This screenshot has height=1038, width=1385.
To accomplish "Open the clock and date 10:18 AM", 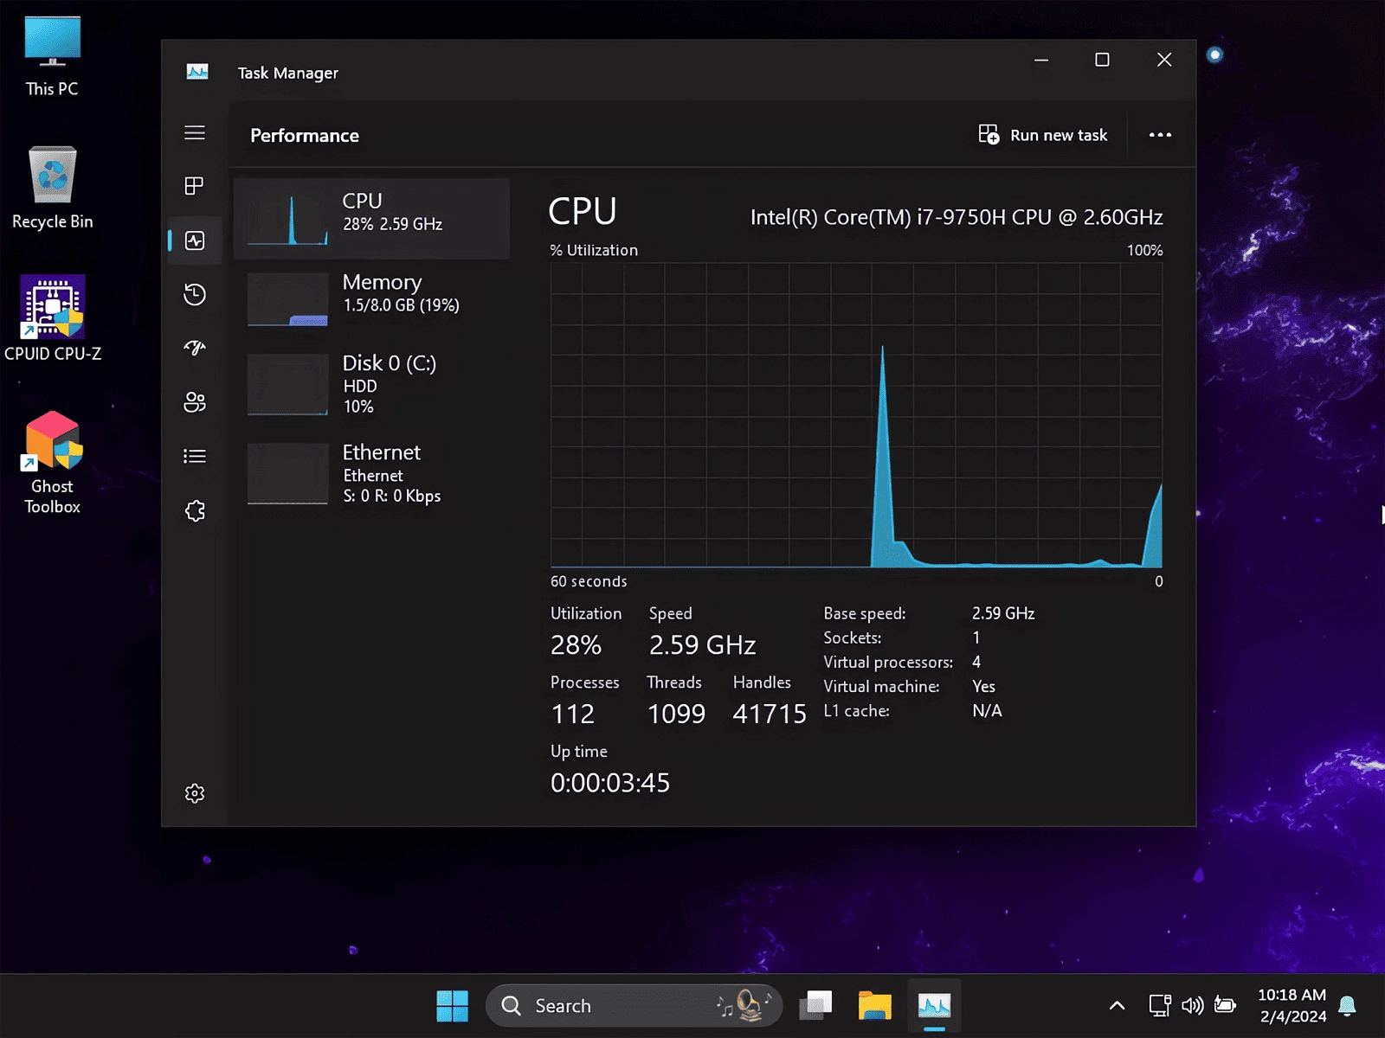I will tap(1292, 1006).
